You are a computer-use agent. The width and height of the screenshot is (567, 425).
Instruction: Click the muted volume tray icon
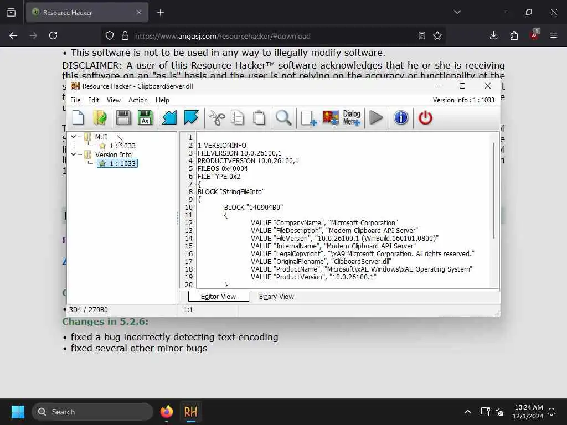(x=499, y=412)
